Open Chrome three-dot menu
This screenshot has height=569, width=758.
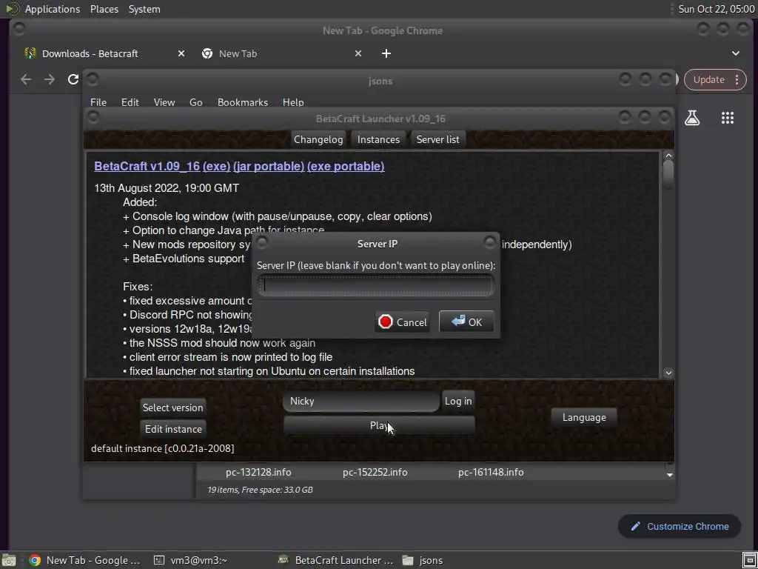point(737,80)
